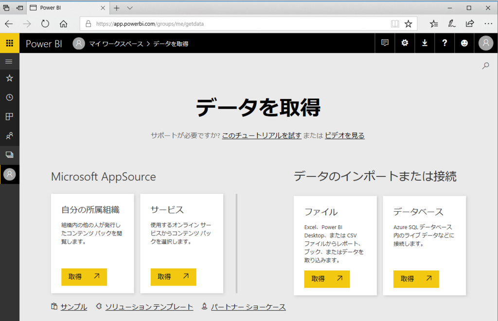498x321 pixels.
Task: View your Apps via the tiles icon
Action: [9, 116]
